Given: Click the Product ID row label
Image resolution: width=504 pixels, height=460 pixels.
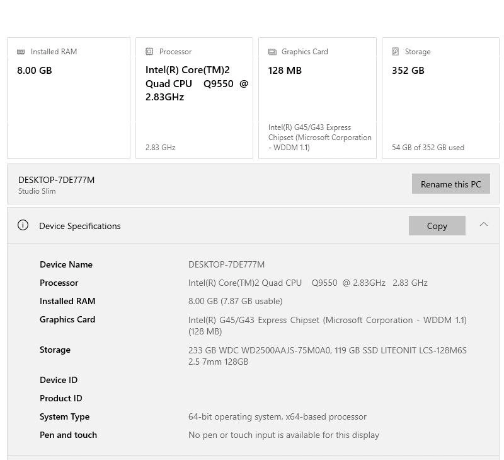Looking at the screenshot, I should 61,398.
